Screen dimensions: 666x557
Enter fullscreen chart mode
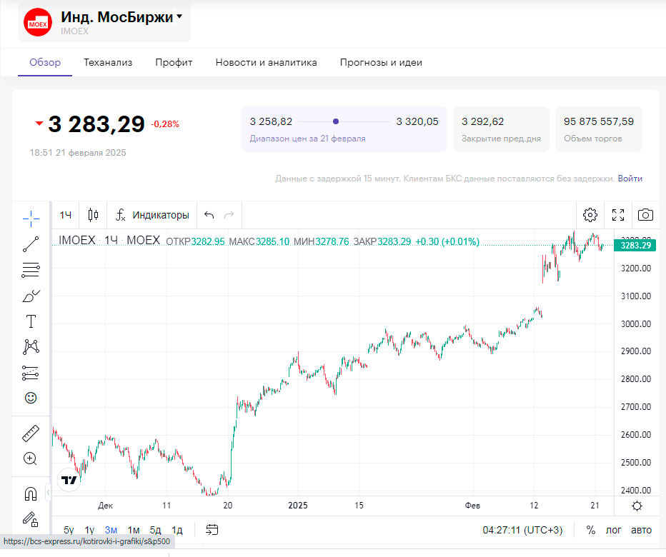(618, 215)
